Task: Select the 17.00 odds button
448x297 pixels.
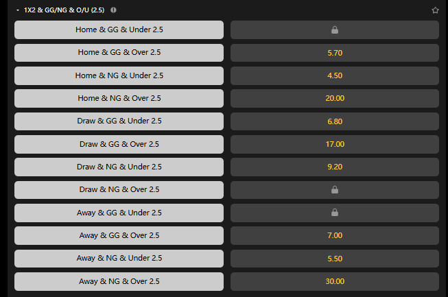Action: click(x=335, y=144)
